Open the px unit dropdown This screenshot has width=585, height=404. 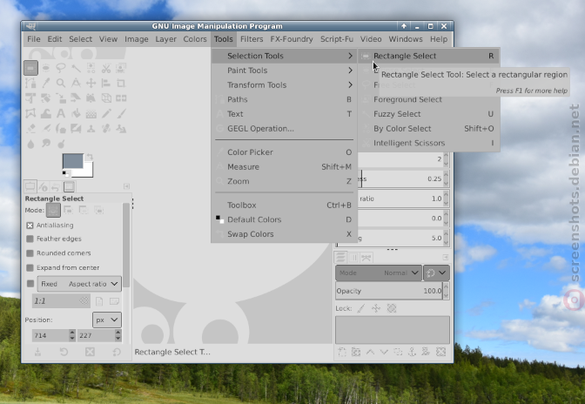(107, 320)
